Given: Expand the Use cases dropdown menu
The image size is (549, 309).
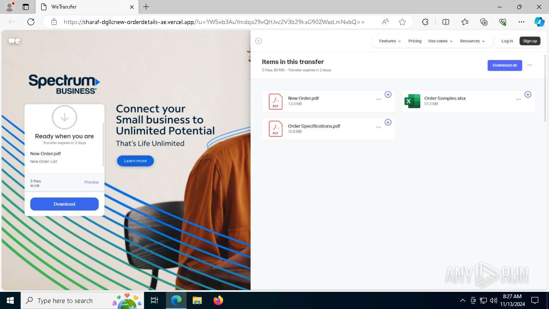Looking at the screenshot, I should pyautogui.click(x=440, y=41).
